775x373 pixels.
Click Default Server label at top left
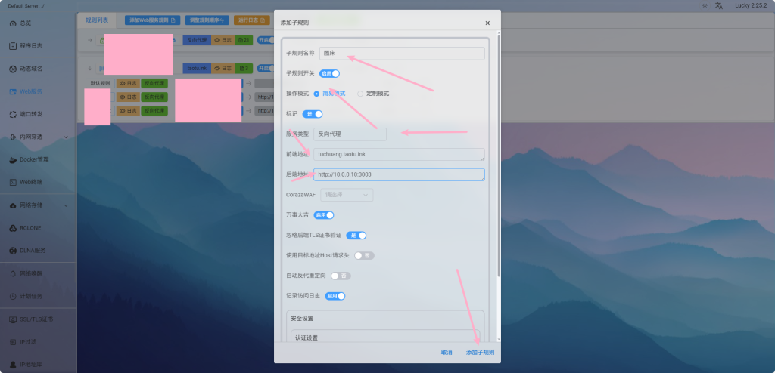pos(25,6)
